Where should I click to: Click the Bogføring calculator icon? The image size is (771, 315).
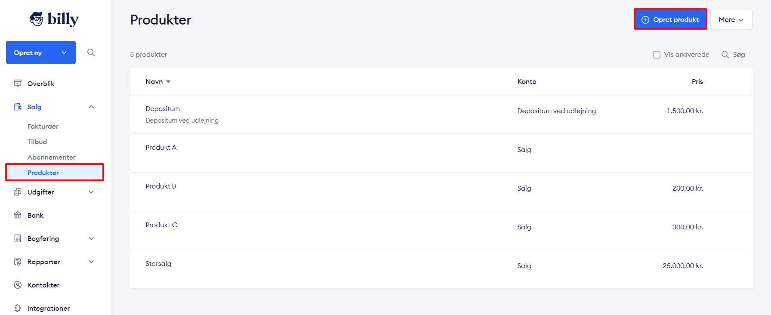coord(18,238)
